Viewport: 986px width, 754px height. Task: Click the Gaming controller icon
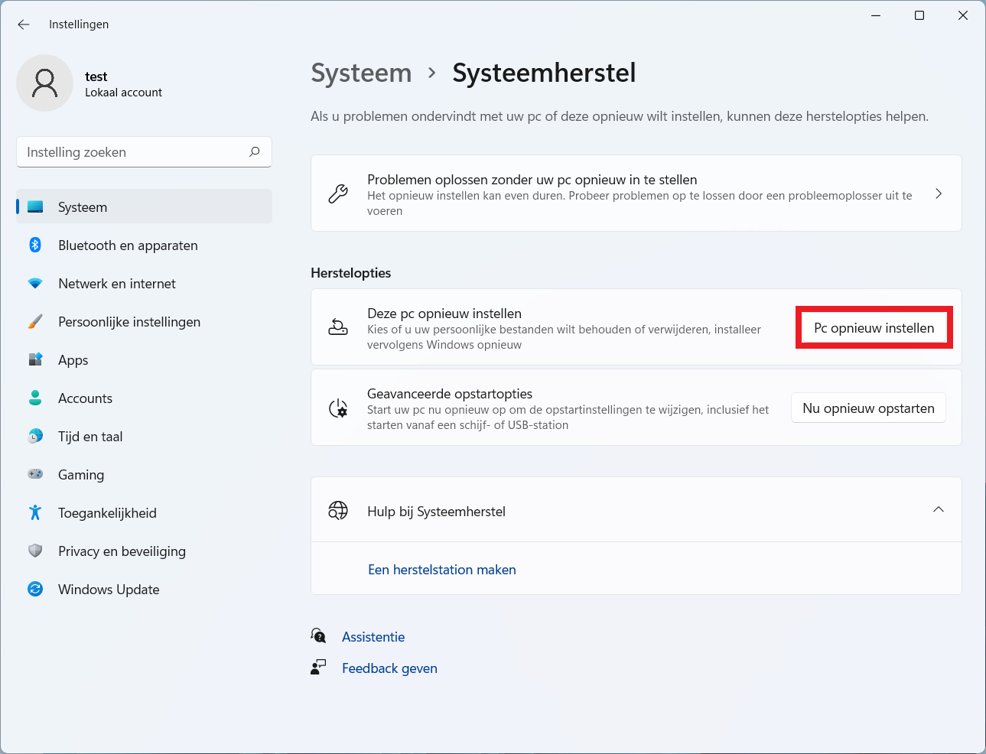[x=35, y=474]
